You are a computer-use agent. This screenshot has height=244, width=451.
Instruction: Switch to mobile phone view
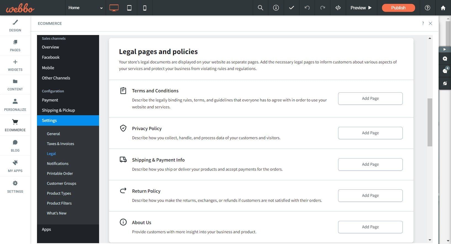[x=145, y=8]
